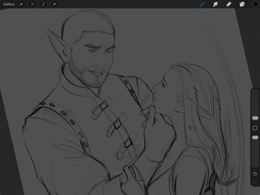The height and width of the screenshot is (195, 260).
Task: Select the Brush tool
Action: pos(202,4)
